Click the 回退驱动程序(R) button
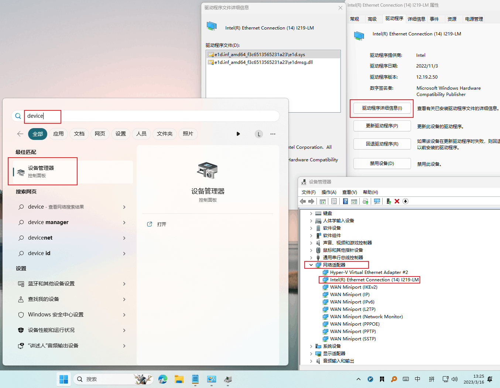The width and height of the screenshot is (500, 388). [382, 144]
